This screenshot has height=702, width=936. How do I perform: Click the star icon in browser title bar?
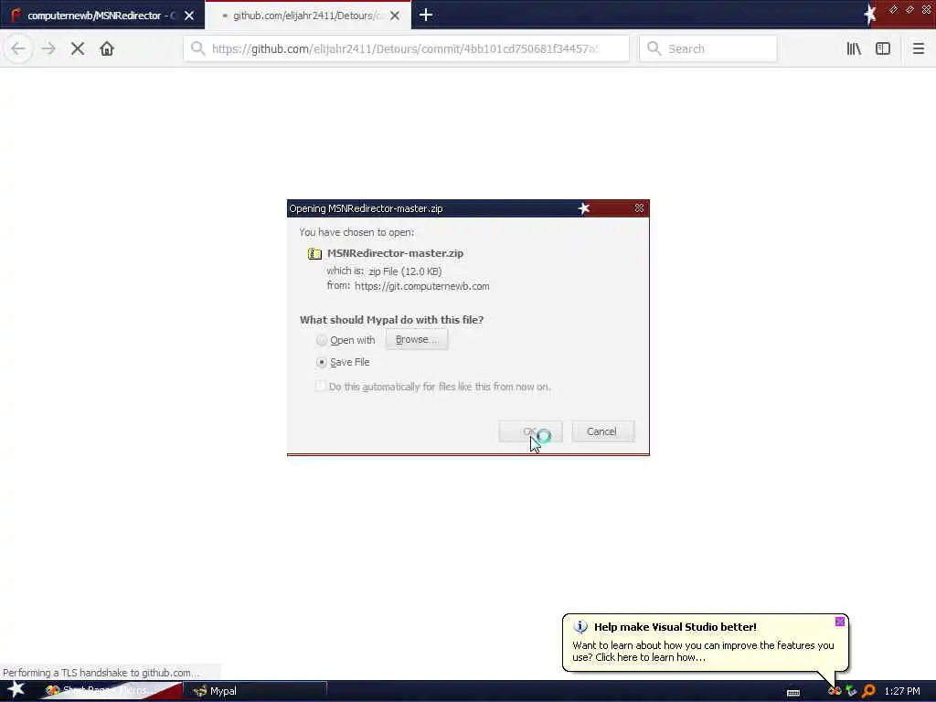click(x=870, y=15)
